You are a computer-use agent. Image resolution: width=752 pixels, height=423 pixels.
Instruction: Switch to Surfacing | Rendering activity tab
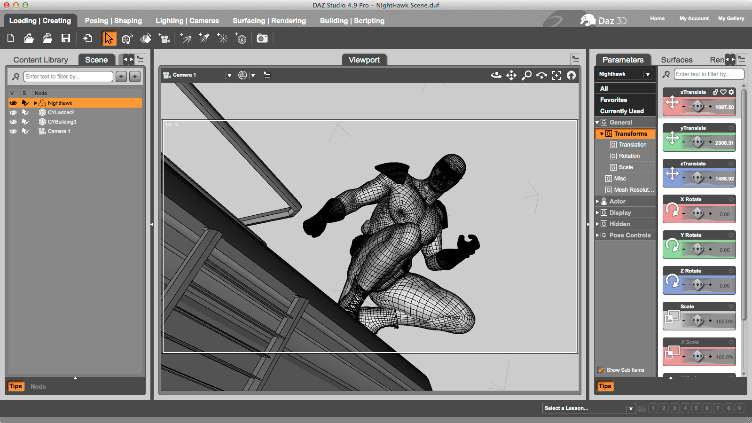[269, 21]
